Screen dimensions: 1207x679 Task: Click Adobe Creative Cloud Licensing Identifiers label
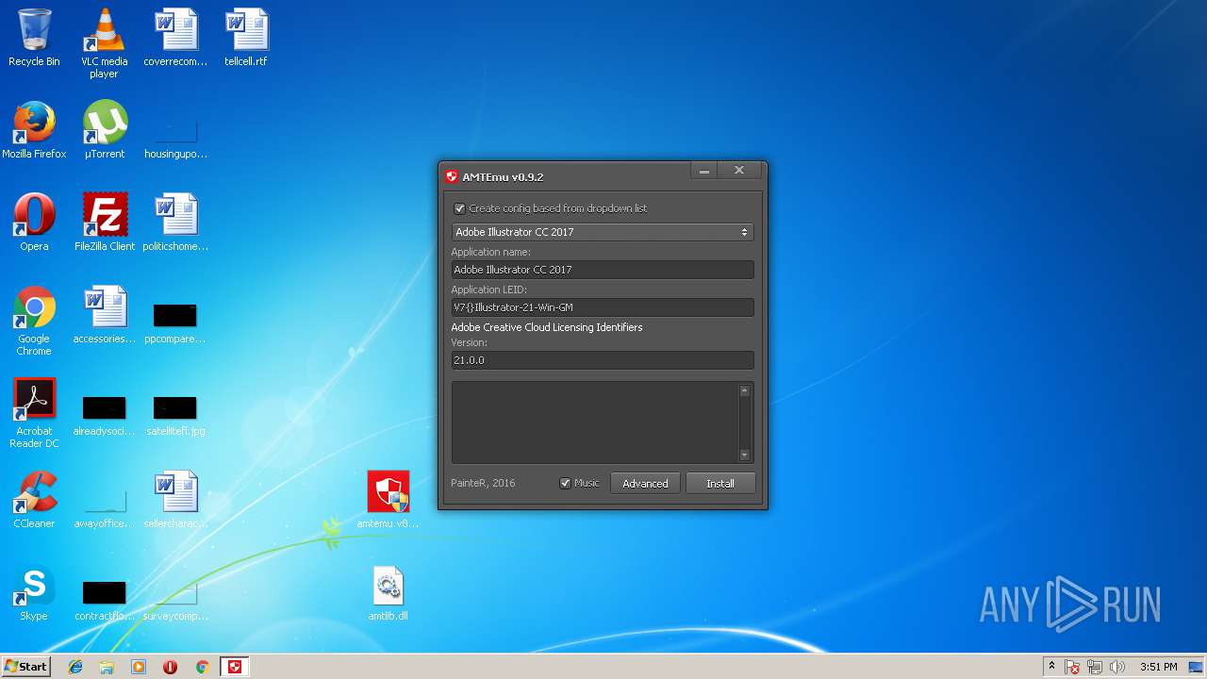tap(547, 327)
